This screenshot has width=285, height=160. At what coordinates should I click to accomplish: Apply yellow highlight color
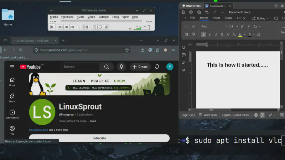(240, 34)
